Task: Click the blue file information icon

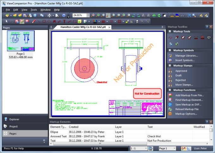Action: click(35, 15)
